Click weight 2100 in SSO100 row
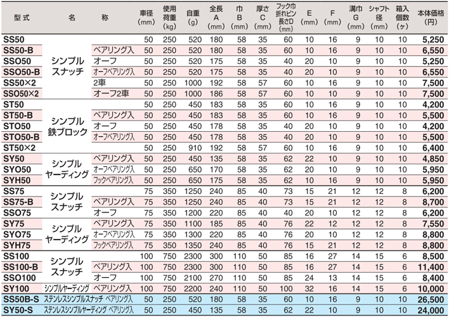Screen dimensions: 449x317 tap(193, 278)
